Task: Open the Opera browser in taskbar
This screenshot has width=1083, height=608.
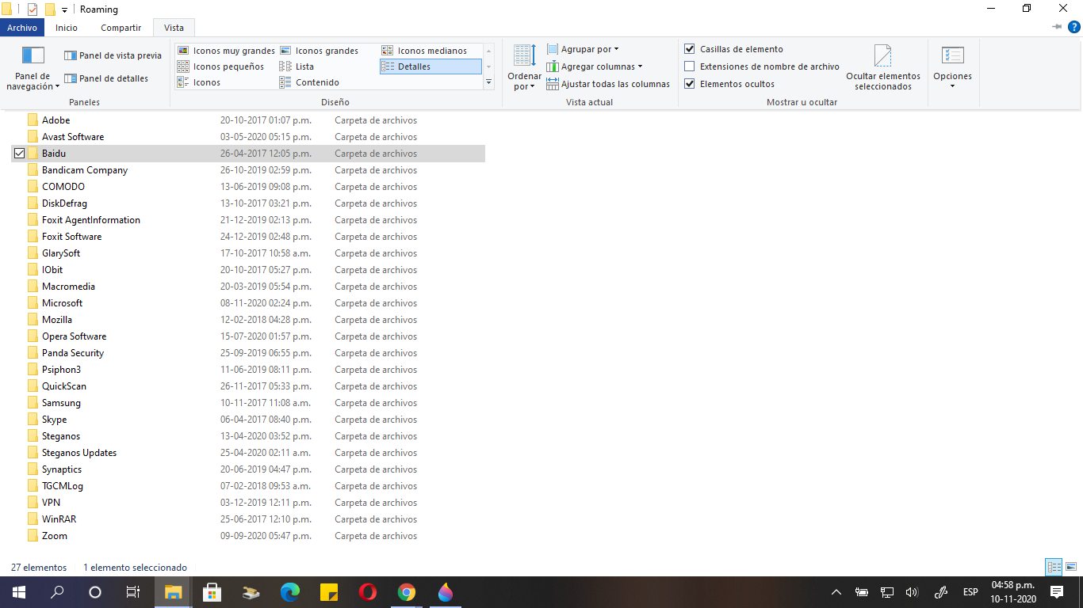Action: [367, 592]
